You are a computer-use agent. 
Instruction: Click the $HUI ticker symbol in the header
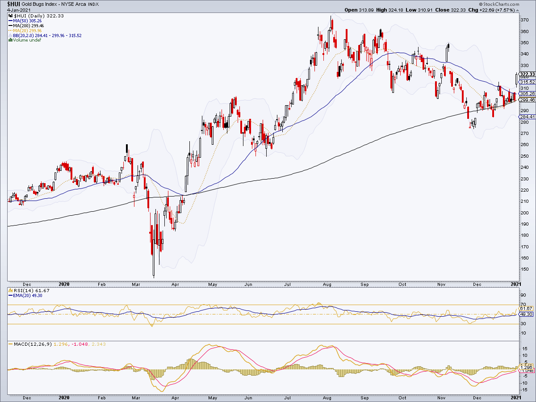13,4
